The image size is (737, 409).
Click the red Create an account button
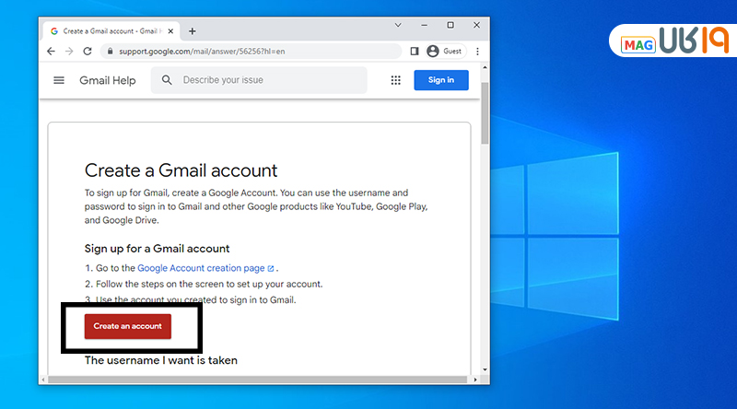pyautogui.click(x=127, y=326)
